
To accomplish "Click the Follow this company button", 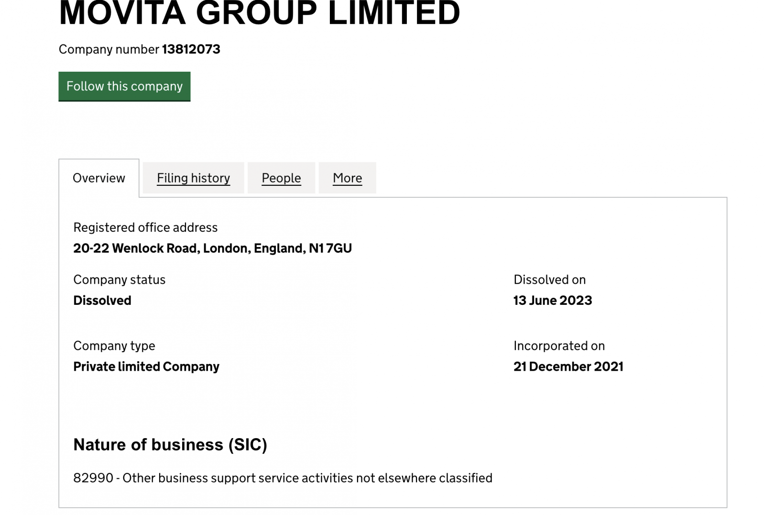I will click(x=124, y=86).
